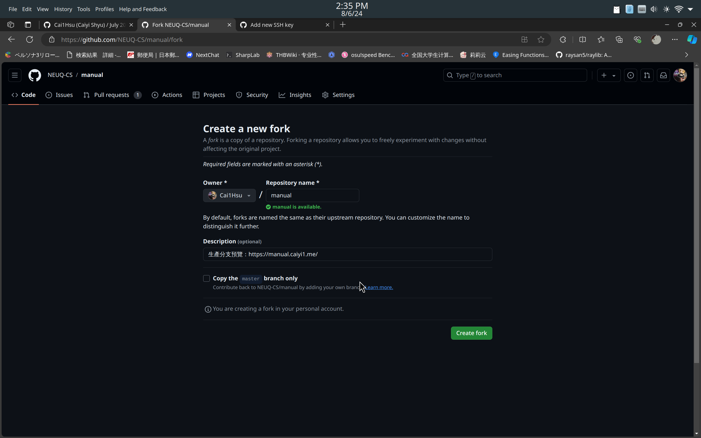Viewport: 701px width, 438px height.
Task: Enable copy the master branch only
Action: (x=206, y=278)
